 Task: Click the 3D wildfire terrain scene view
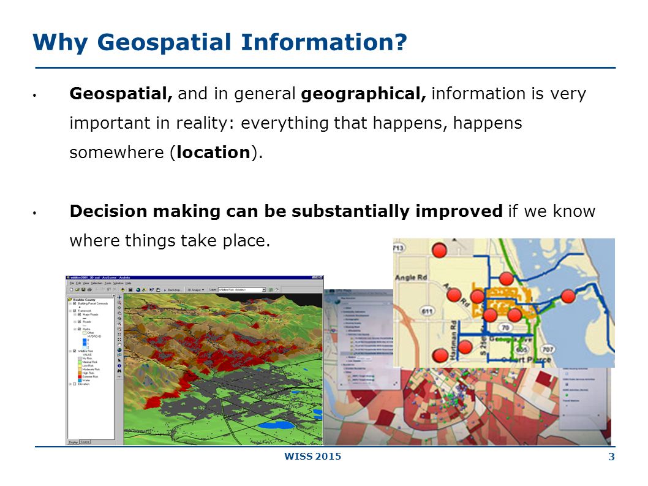[223, 370]
